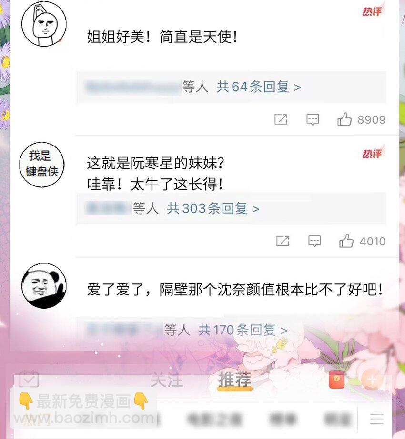Tap the orange plus button
This screenshot has width=405, height=439.
(372, 380)
